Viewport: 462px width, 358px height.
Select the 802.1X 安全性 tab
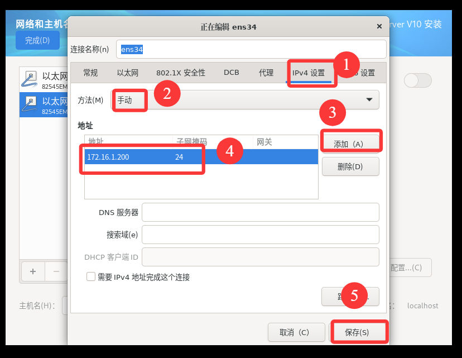click(181, 73)
